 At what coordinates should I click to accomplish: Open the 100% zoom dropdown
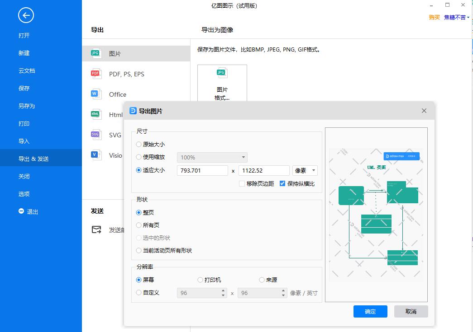point(211,157)
